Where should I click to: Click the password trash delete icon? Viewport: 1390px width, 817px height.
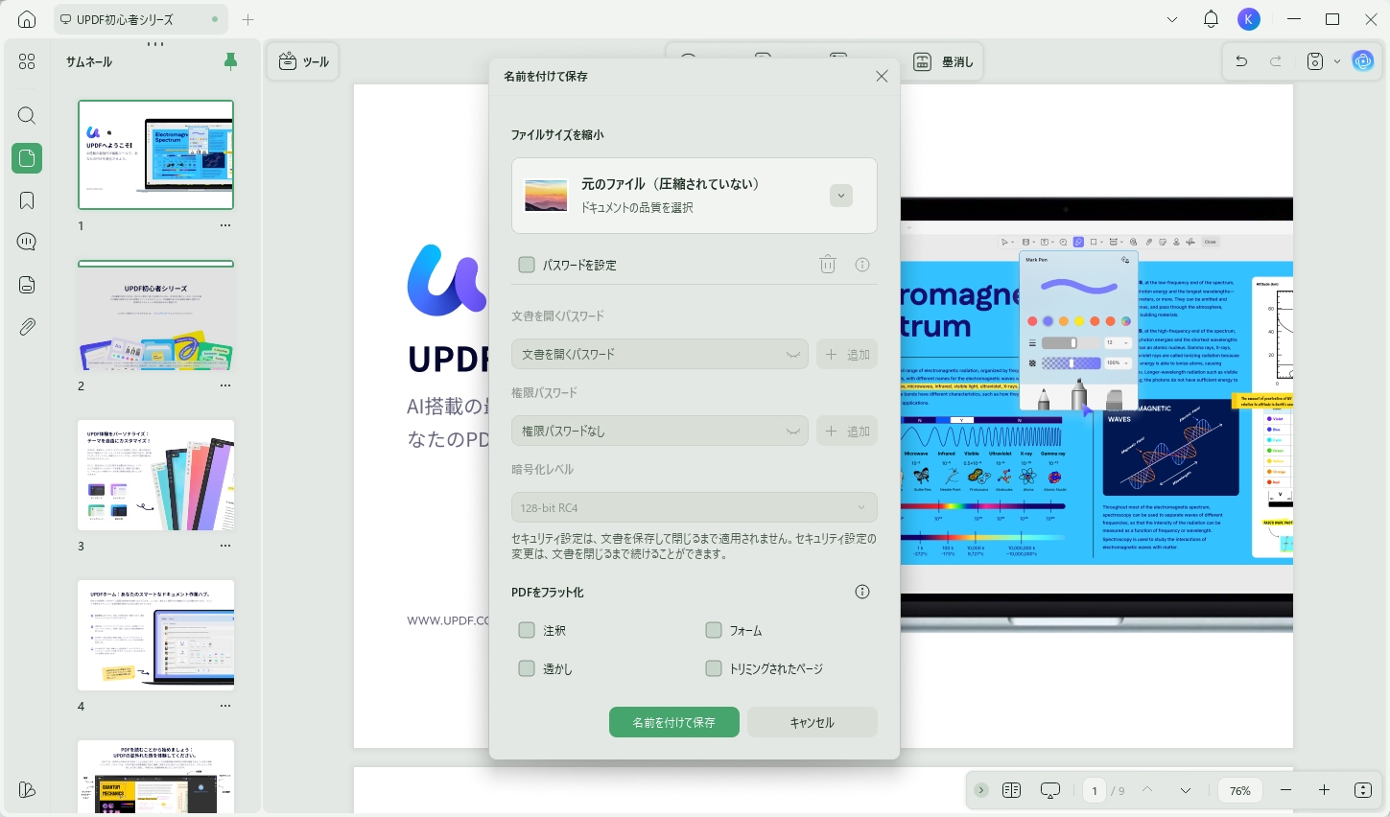coord(828,265)
